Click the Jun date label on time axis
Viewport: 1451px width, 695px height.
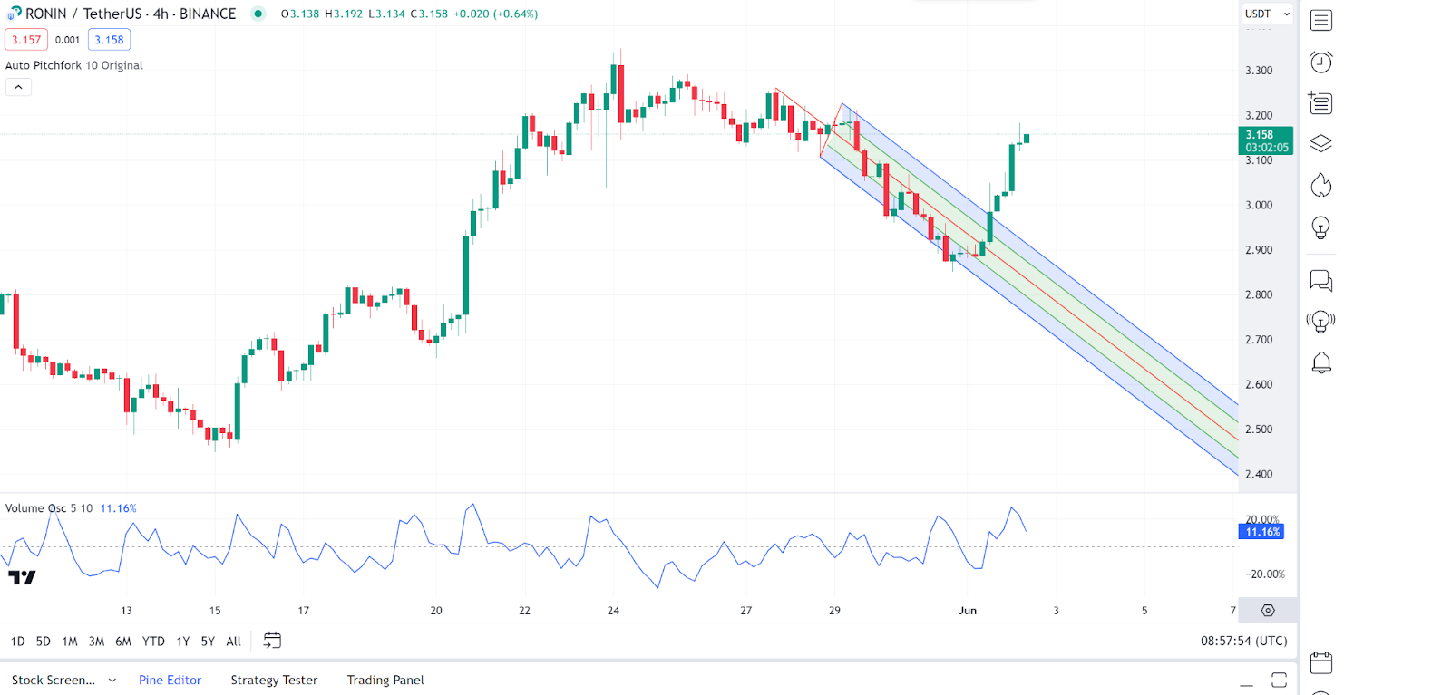coord(968,611)
